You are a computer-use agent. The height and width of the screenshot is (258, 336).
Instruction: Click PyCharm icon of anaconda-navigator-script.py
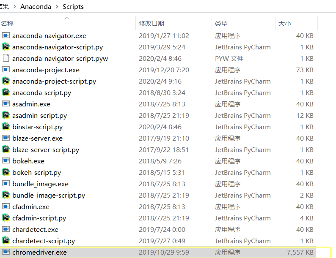click(6, 46)
